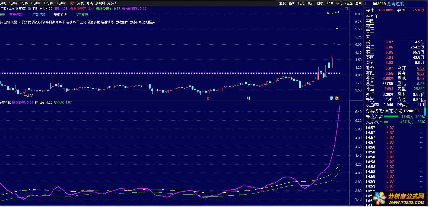Remove stock from watchlist via -自选
Viewport: 429px width, 207px height.
coord(349,3)
